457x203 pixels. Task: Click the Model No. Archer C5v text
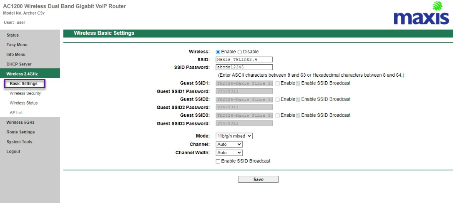(24, 13)
